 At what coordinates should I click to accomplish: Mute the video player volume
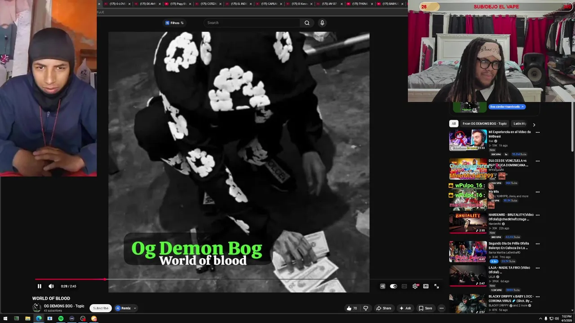(51, 286)
